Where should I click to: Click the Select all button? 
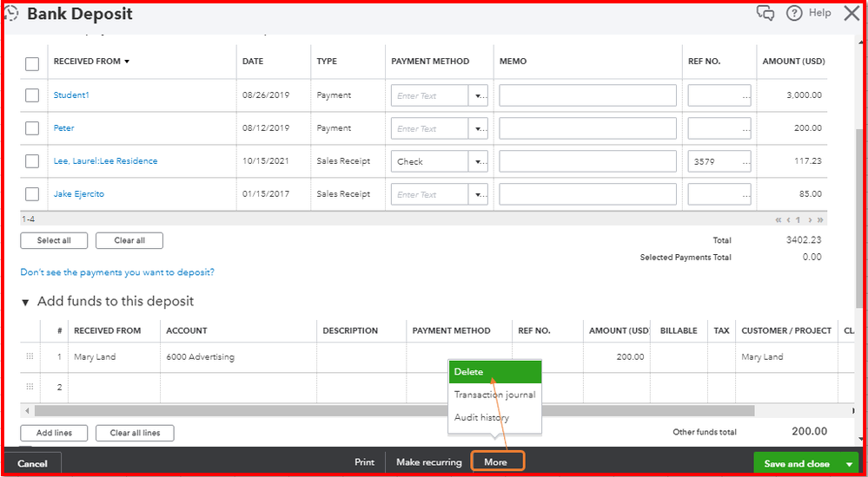pos(54,240)
